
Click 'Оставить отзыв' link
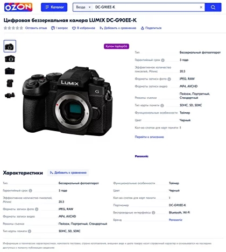36,28
